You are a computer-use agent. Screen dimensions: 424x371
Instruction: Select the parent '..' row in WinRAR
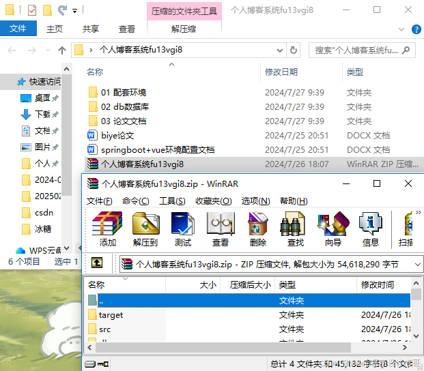coord(249,301)
